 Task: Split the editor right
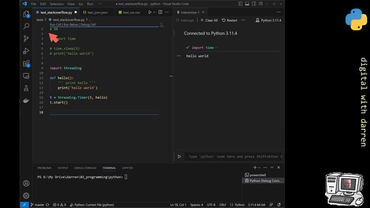point(160,12)
